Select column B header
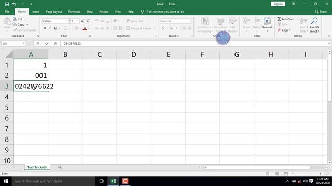Viewport: 332px width, 186px height. click(x=65, y=54)
